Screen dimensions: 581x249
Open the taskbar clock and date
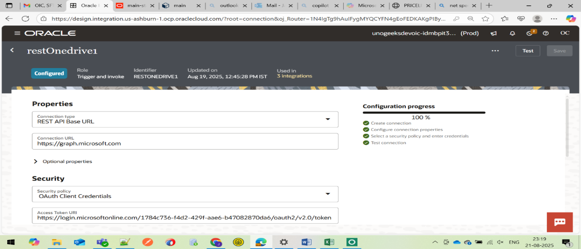(x=540, y=242)
